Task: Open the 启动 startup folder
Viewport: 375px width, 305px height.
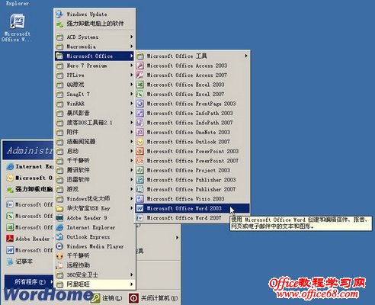Action: point(95,151)
